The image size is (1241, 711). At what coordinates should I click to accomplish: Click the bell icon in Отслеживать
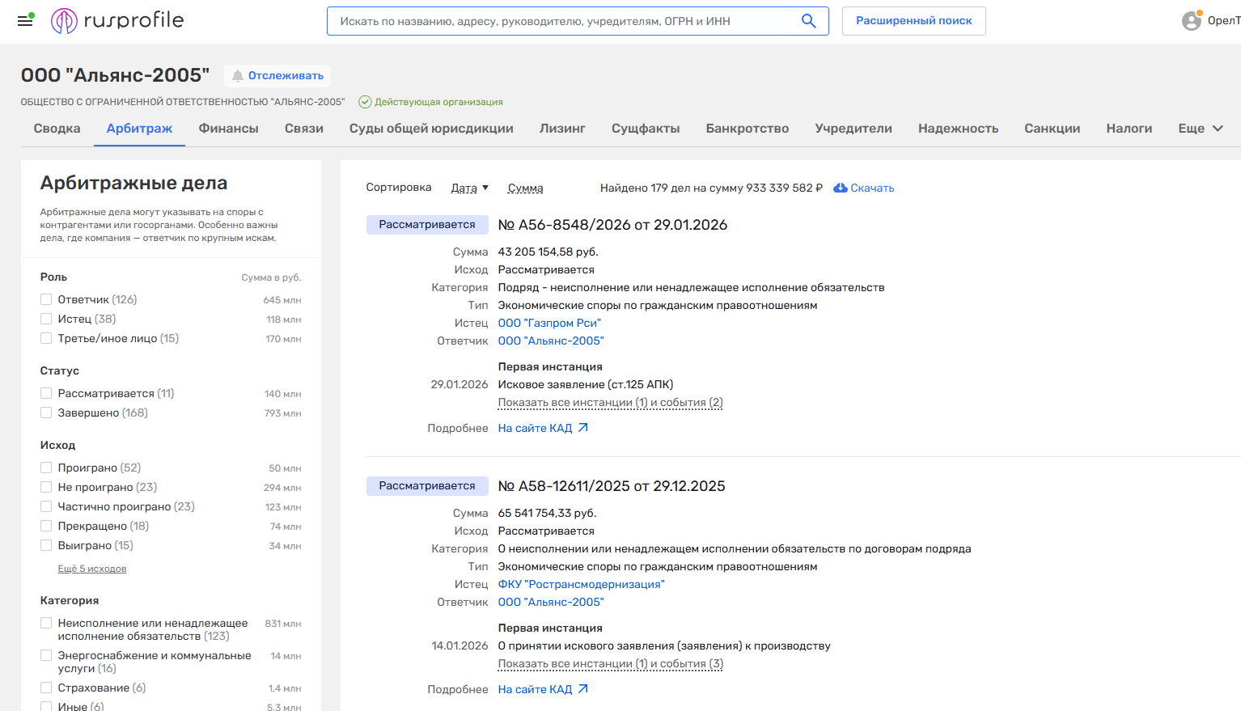click(x=238, y=76)
